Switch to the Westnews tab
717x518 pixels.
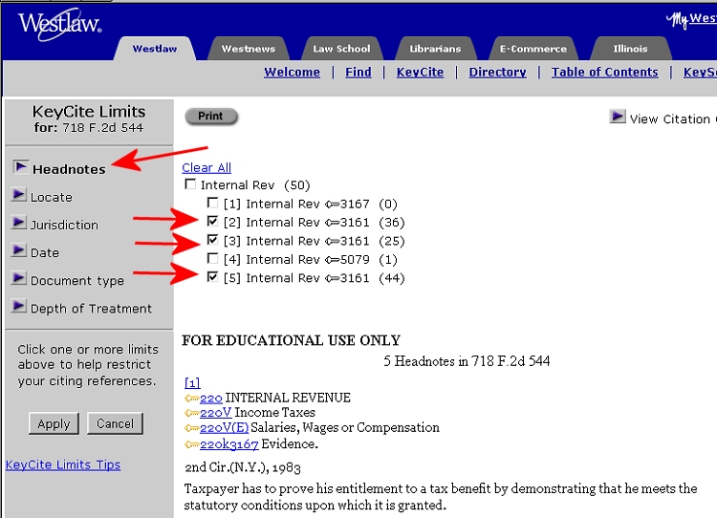click(249, 49)
